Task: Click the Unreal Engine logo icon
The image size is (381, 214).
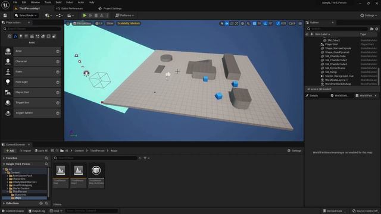Action: [x=5, y=5]
